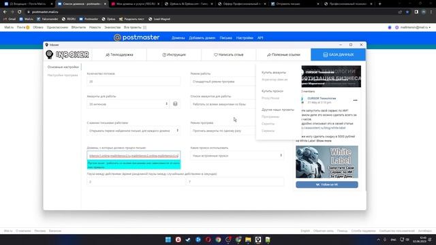
Task: Open the БАЗА ДАННЫХ tab
Action: tap(338, 54)
